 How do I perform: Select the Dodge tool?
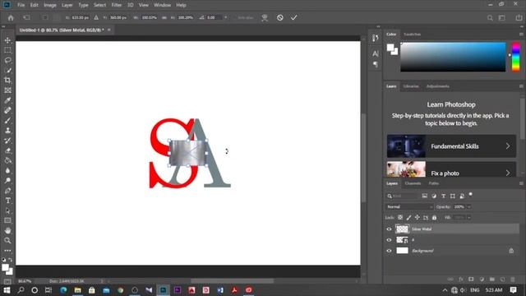pos(7,181)
